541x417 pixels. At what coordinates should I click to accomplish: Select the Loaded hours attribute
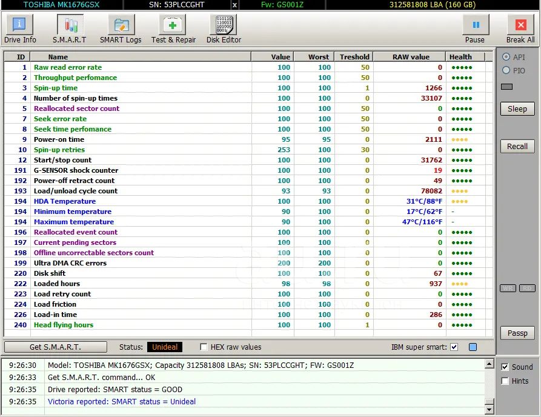click(248, 284)
